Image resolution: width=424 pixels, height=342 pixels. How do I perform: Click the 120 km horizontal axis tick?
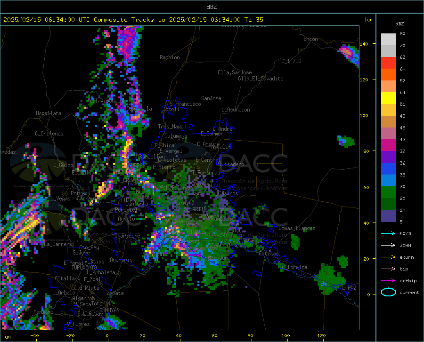(321, 336)
